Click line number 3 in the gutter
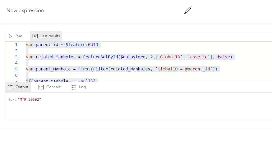 [x=16, y=57]
